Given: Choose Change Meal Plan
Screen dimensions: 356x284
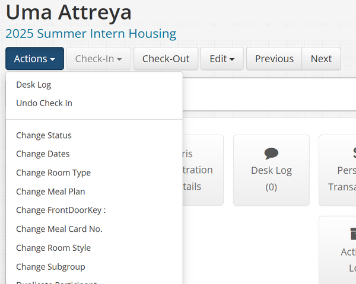Looking at the screenshot, I should point(50,192).
